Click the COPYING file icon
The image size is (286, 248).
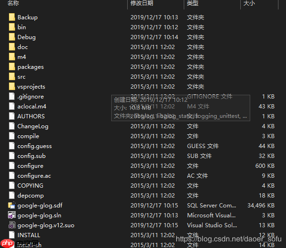coord(12,185)
